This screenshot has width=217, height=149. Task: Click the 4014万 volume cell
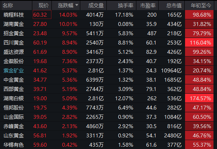pyautogui.click(x=95, y=15)
